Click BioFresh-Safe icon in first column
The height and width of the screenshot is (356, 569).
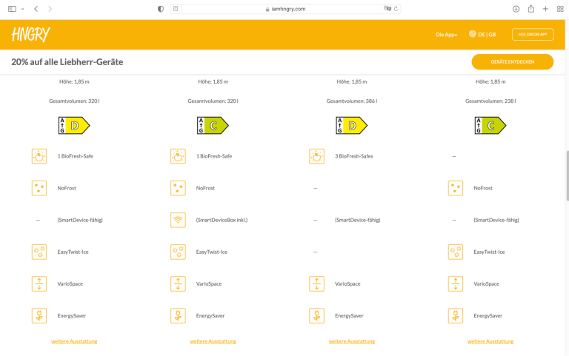tap(39, 156)
